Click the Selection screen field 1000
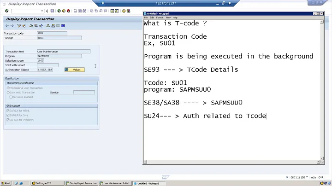Viewport: 332px width, 186px height. pyautogui.click(x=41, y=61)
